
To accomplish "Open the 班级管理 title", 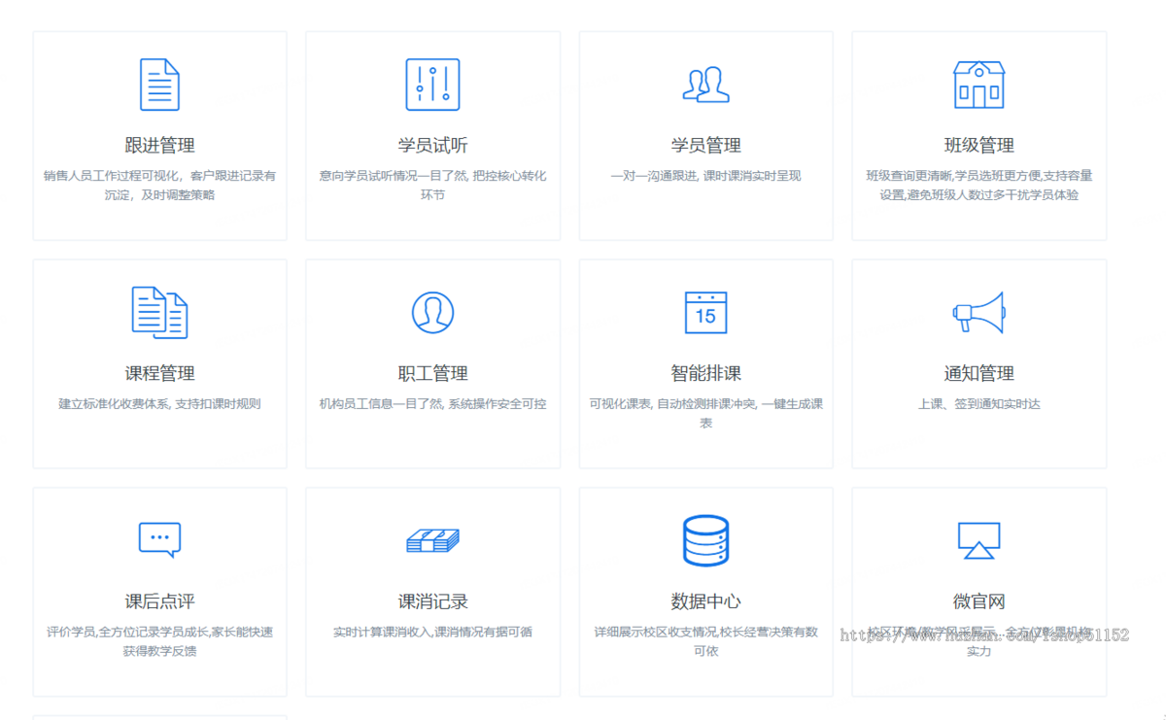I will pyautogui.click(x=978, y=146).
